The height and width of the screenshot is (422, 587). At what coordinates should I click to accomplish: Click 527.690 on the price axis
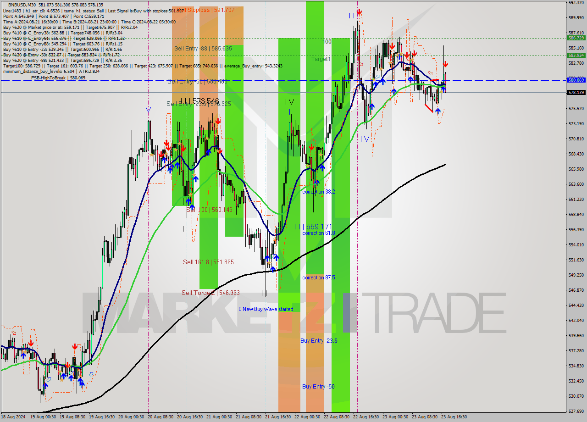(x=576, y=411)
